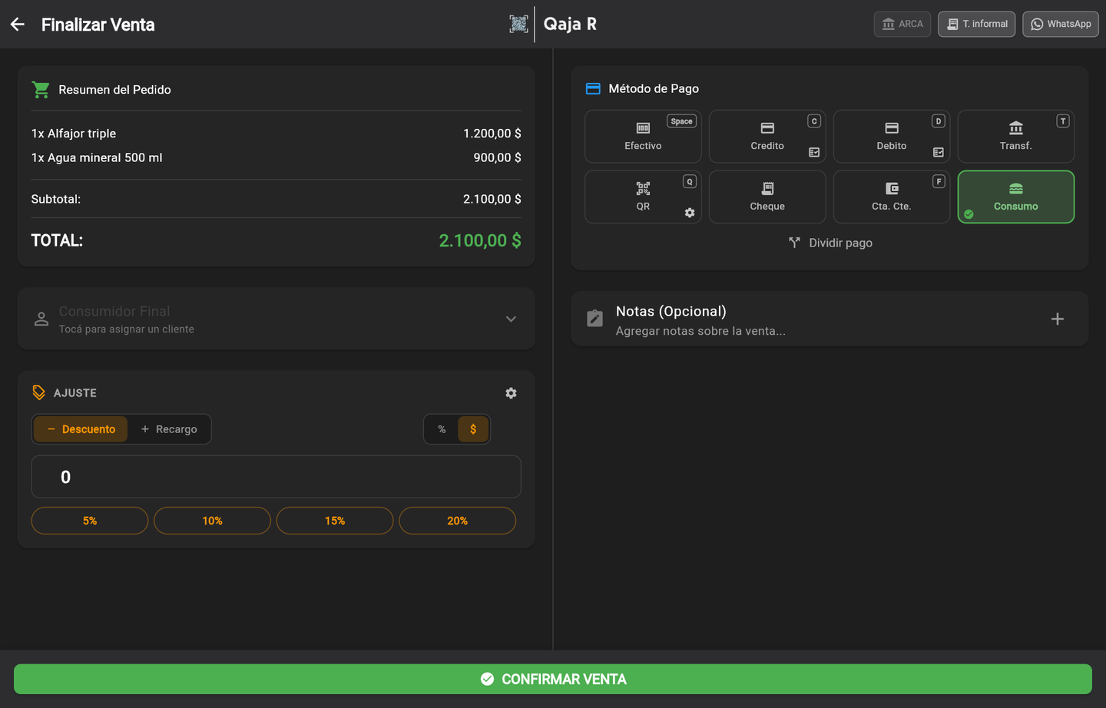This screenshot has width=1106, height=708.
Task: Switch adjustment to Recargo
Action: tap(169, 429)
